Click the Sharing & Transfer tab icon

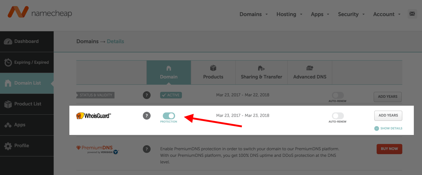(x=261, y=68)
